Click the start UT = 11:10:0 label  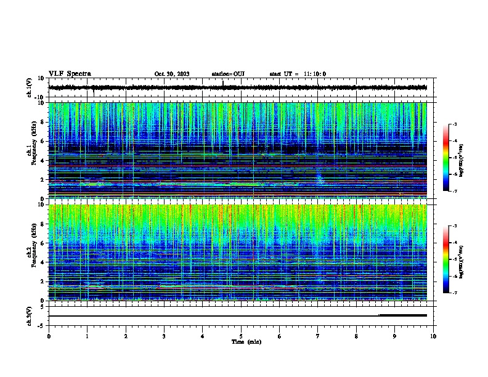[x=298, y=74]
